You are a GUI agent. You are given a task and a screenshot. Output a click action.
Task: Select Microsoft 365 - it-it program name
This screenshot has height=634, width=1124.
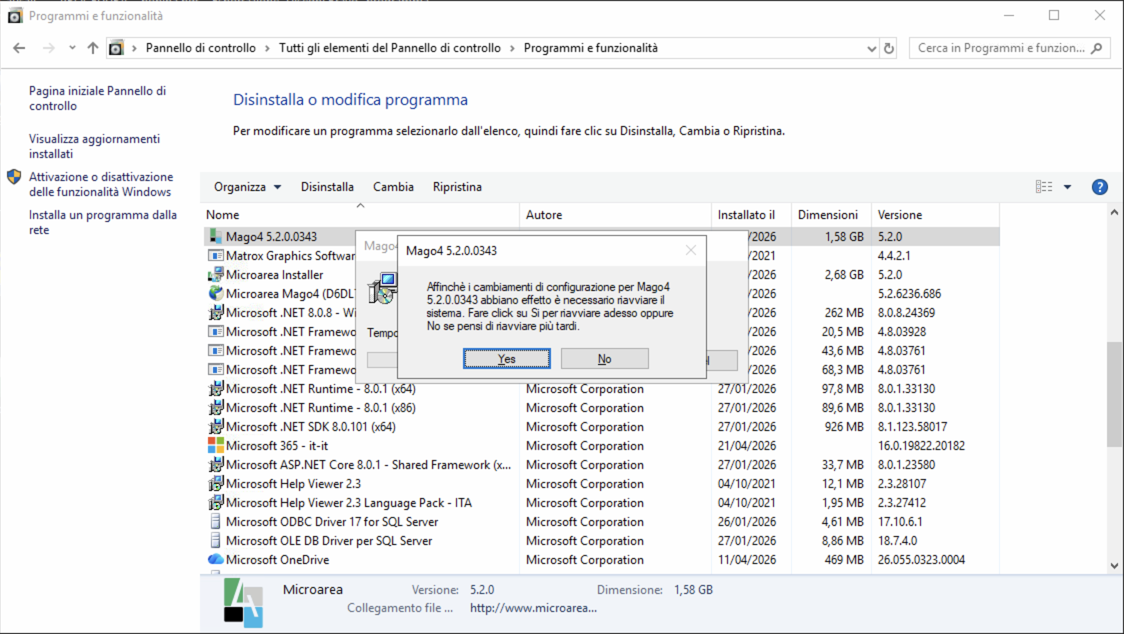pyautogui.click(x=277, y=445)
